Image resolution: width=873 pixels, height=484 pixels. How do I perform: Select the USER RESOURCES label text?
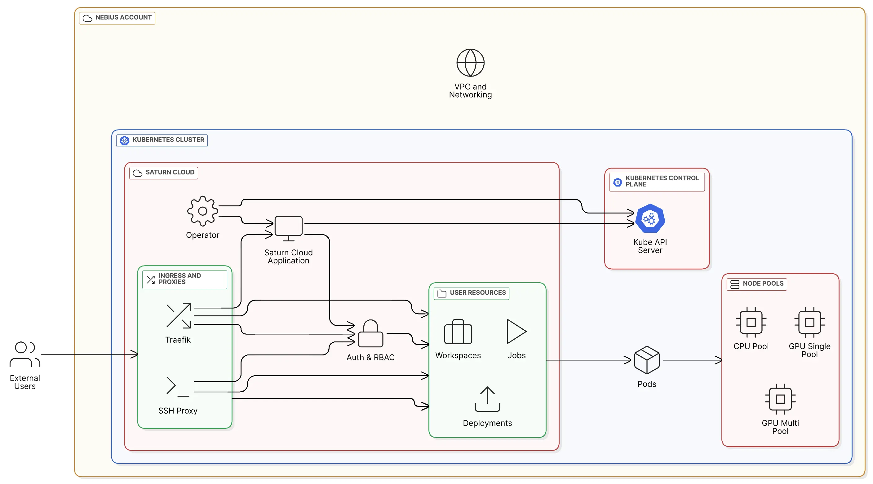478,292
